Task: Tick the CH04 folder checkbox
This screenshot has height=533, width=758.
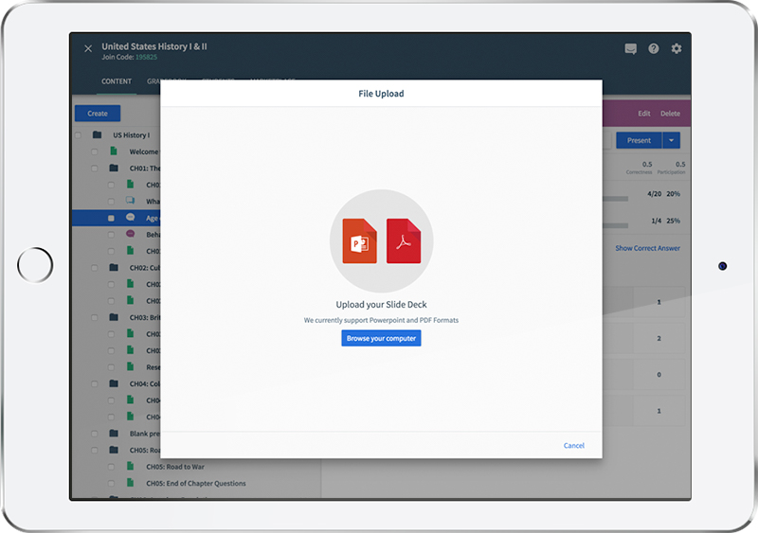Action: coord(94,383)
